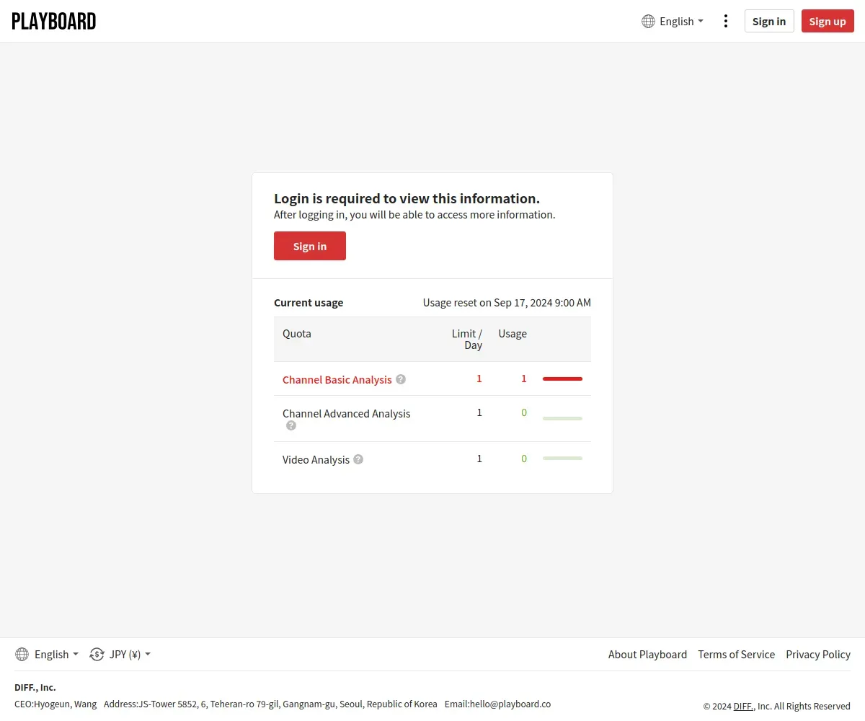
Task: Click the footer globe language icon
Action: 22,654
